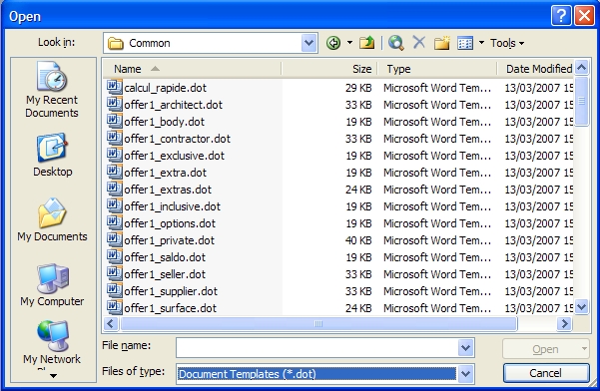Screen dimensions: 600x391
Task: Open My Recent Documents
Action: (x=52, y=90)
